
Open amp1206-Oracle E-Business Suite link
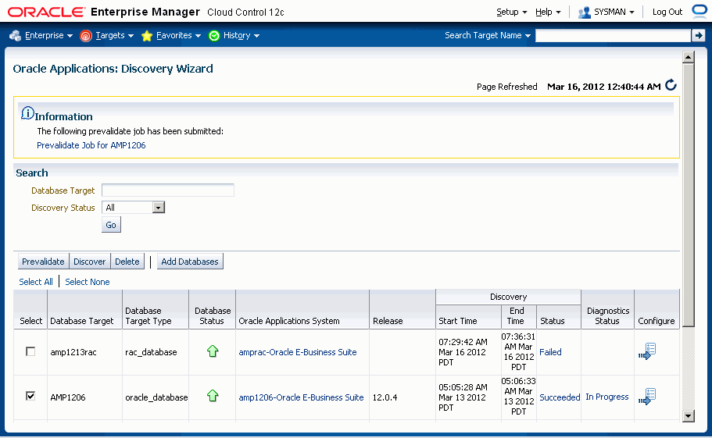pyautogui.click(x=301, y=397)
